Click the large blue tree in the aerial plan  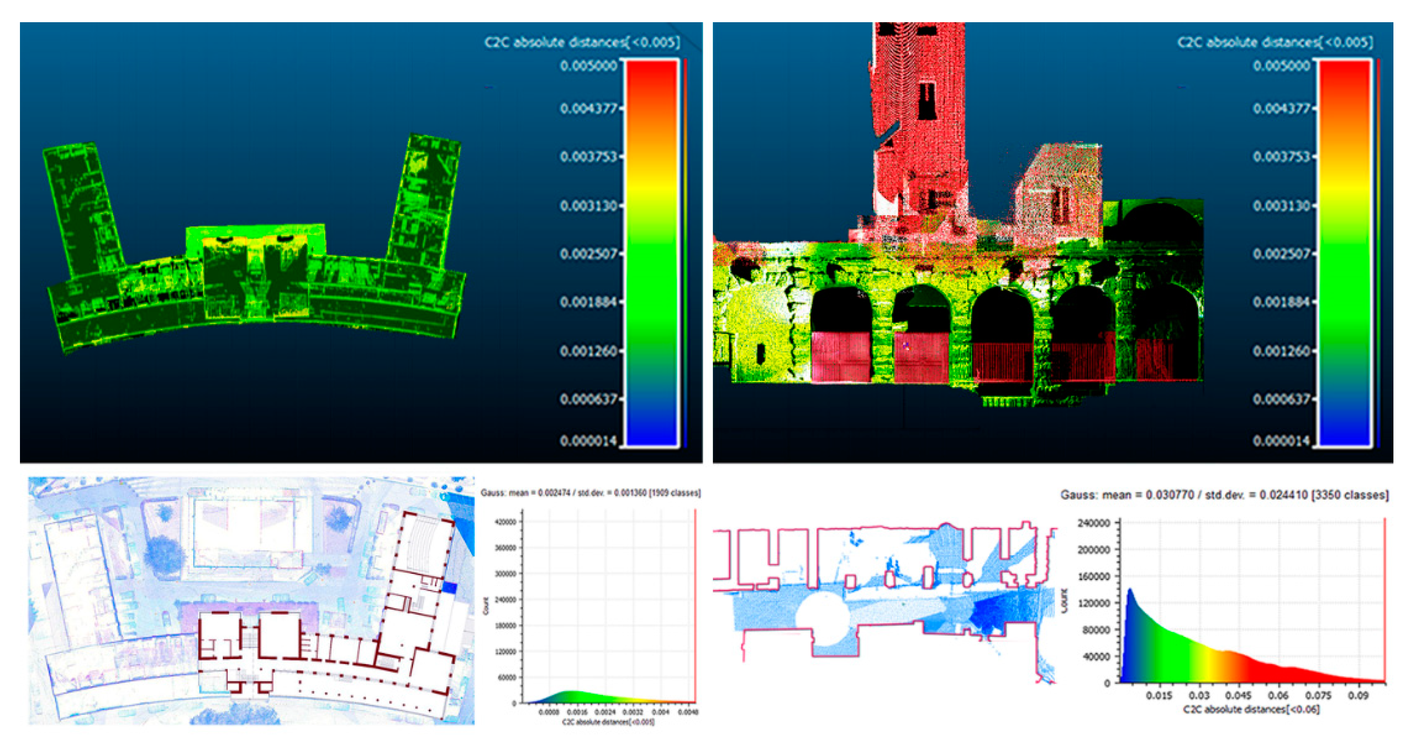pos(163,556)
